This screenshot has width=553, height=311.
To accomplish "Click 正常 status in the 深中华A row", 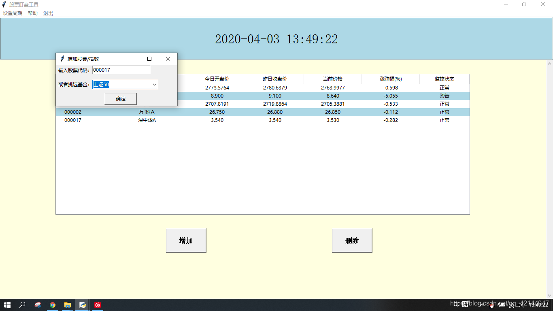I will [445, 120].
